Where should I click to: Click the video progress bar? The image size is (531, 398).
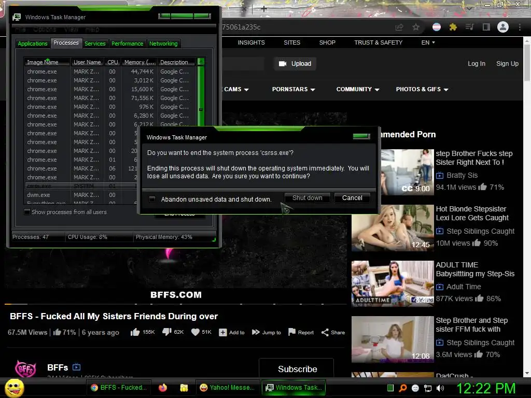pos(175,304)
